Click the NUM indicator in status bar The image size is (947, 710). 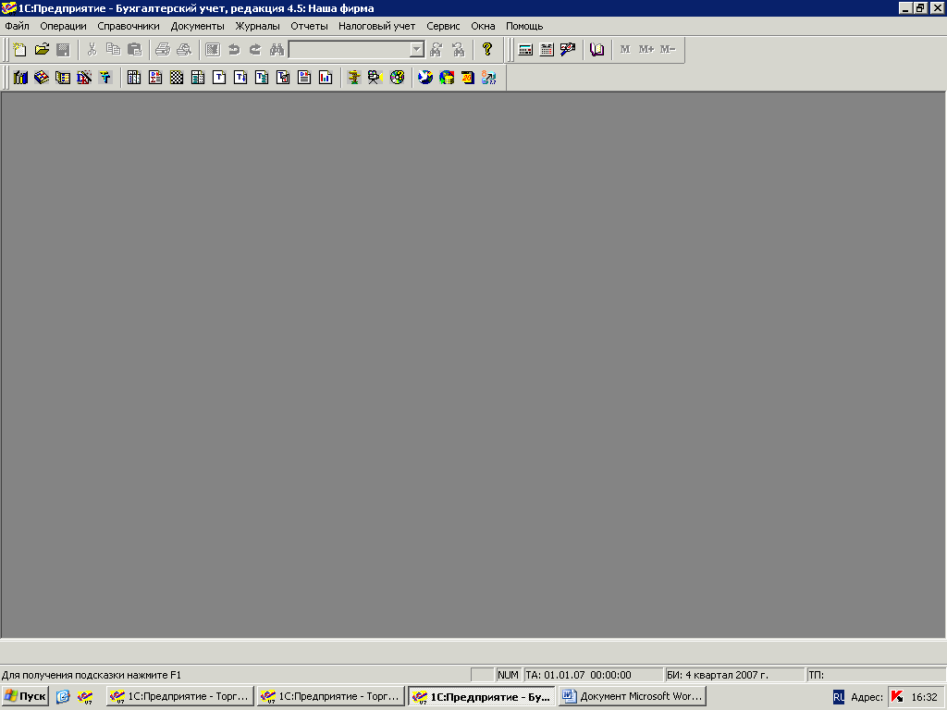point(508,675)
